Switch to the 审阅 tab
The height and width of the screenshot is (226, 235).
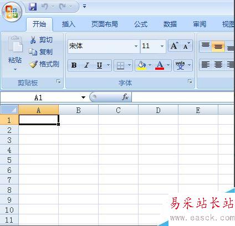(200, 24)
